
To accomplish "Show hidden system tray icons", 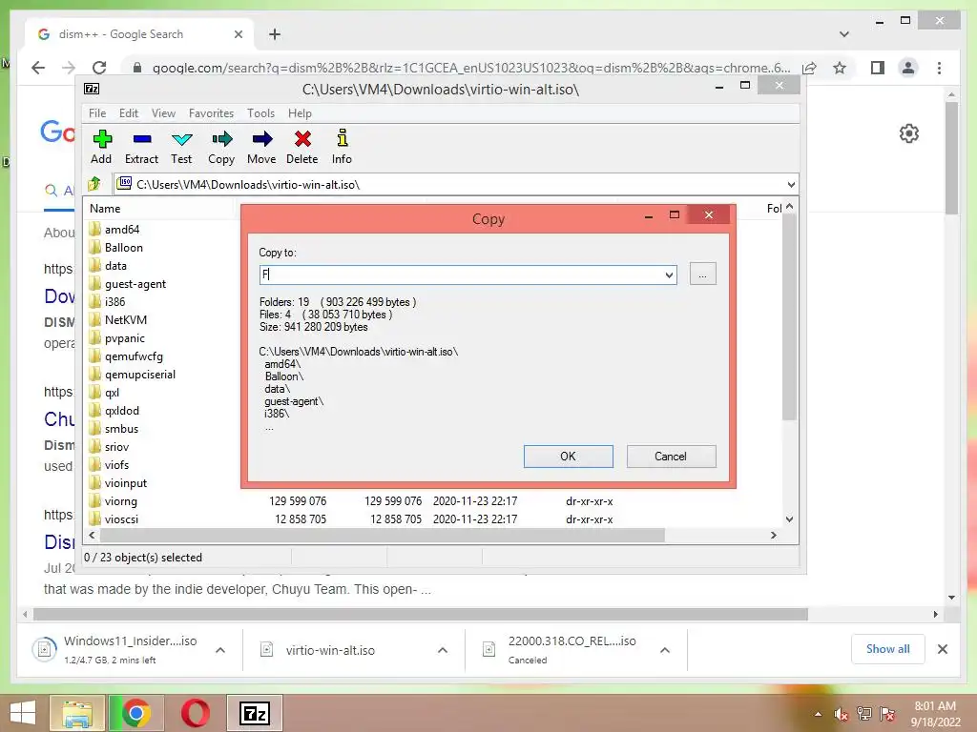I will point(818,714).
